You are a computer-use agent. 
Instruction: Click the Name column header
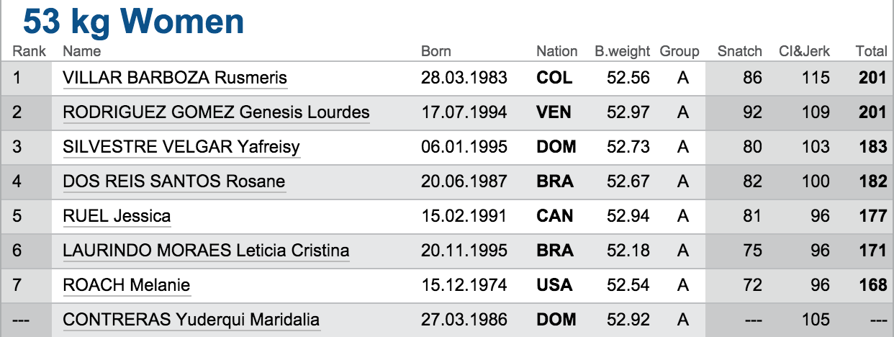tap(82, 51)
